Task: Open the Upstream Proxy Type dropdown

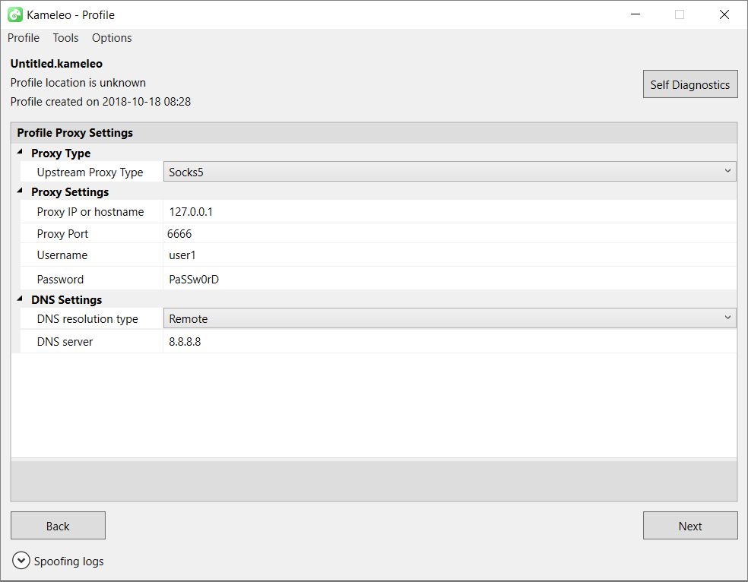Action: [x=450, y=172]
